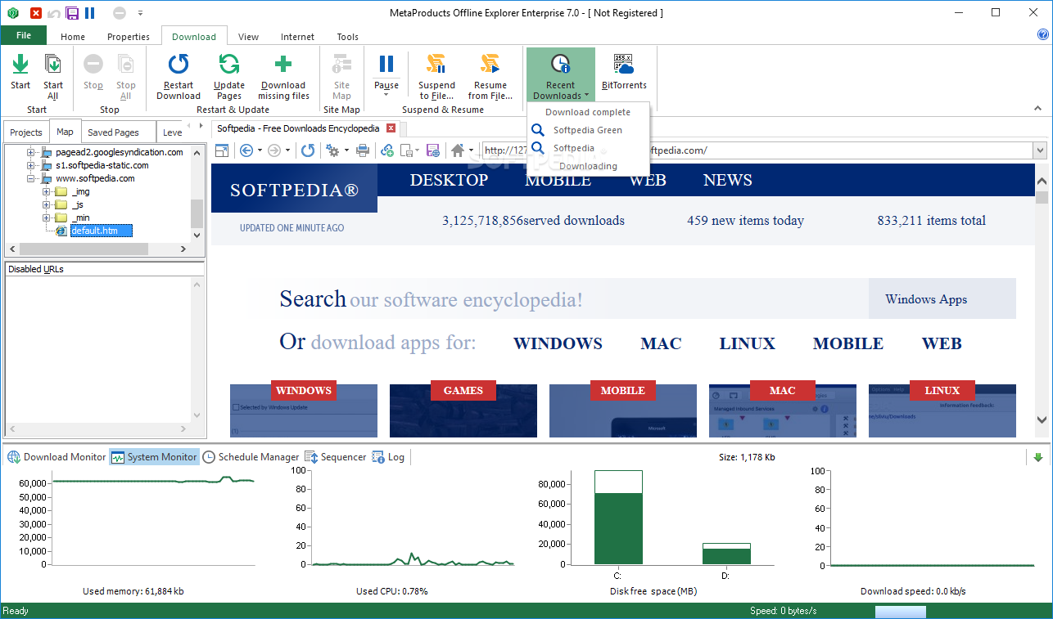Switch to the Download Monitor tab
The width and height of the screenshot is (1053, 619).
coord(56,457)
